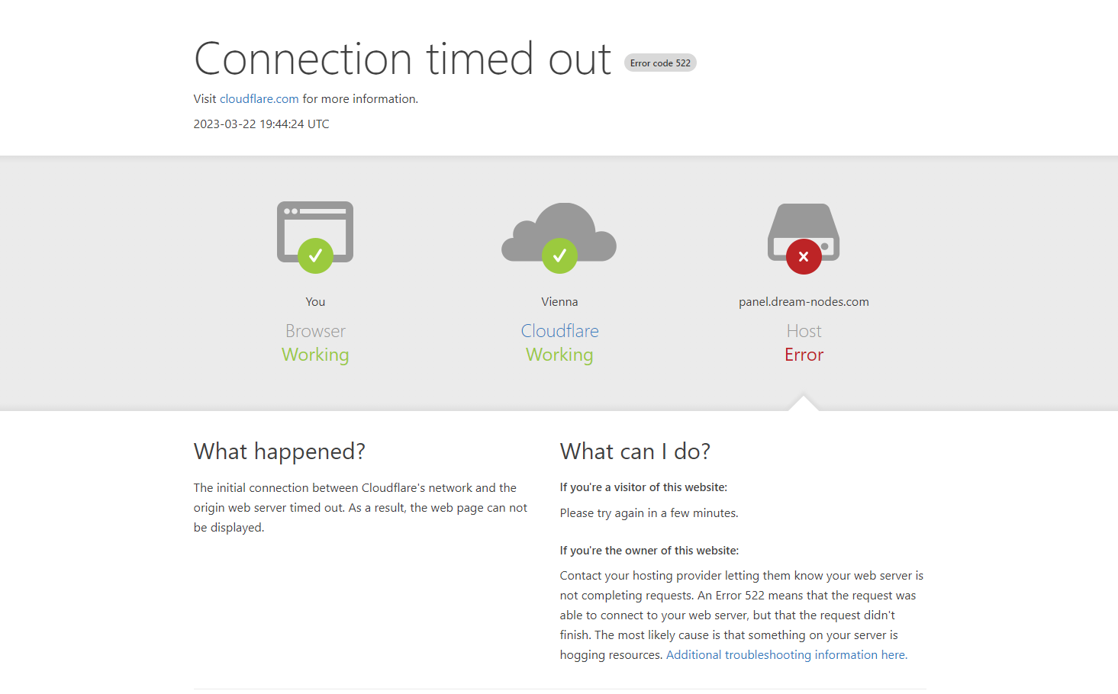Click the browser window icon

(315, 232)
